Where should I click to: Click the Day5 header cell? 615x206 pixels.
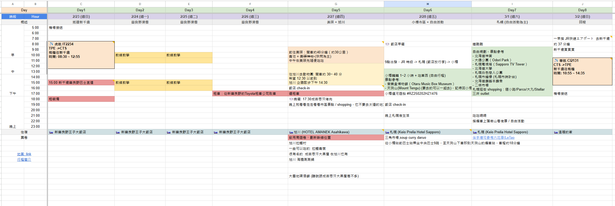pyautogui.click(x=336, y=10)
